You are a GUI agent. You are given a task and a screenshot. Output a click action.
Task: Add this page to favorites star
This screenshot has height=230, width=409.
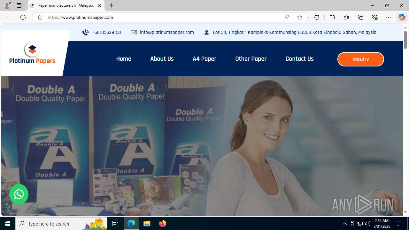point(300,17)
